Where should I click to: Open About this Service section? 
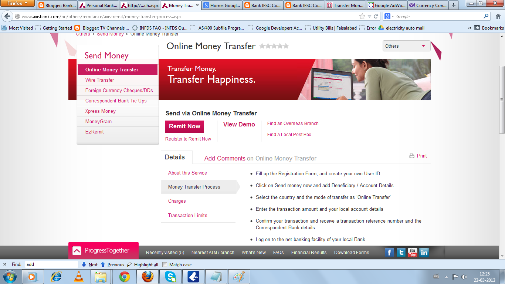tap(187, 173)
